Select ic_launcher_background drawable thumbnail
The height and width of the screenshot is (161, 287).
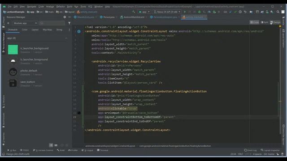coord(13,50)
